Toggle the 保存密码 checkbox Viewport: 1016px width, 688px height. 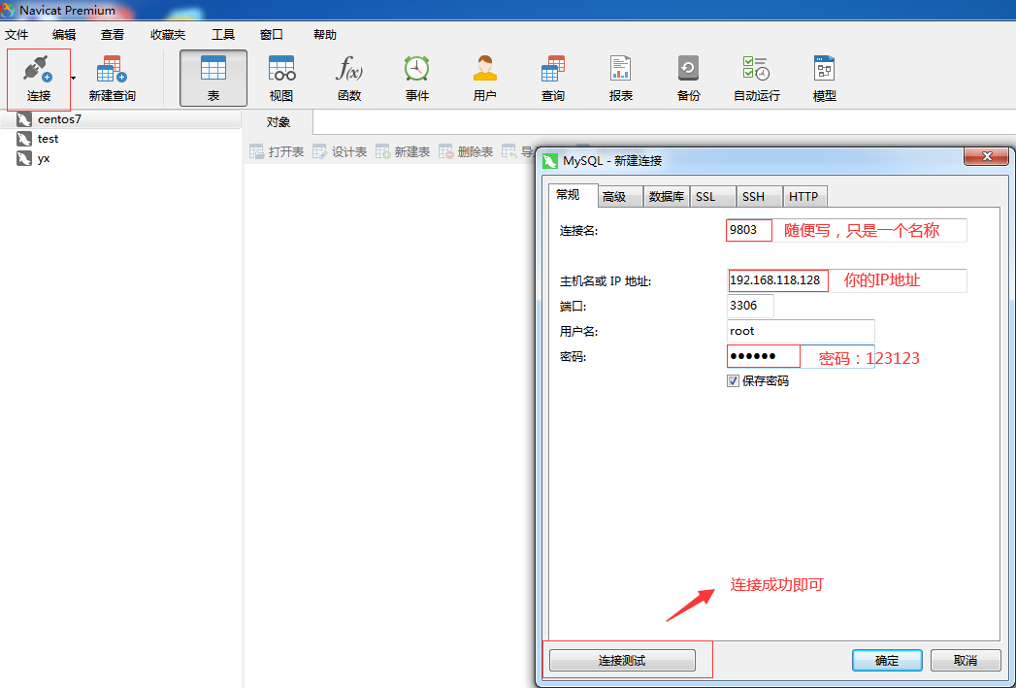[733, 381]
